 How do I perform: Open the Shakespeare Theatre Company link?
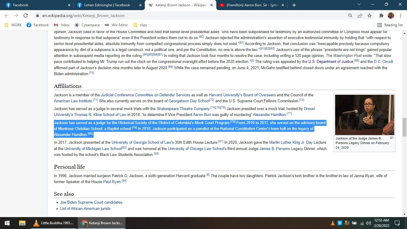pyautogui.click(x=183, y=109)
